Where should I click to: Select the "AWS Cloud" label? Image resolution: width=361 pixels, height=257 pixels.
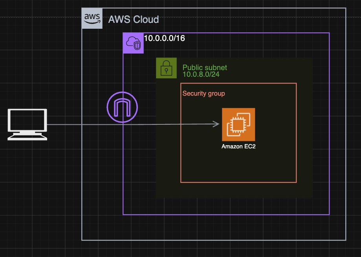[134, 19]
